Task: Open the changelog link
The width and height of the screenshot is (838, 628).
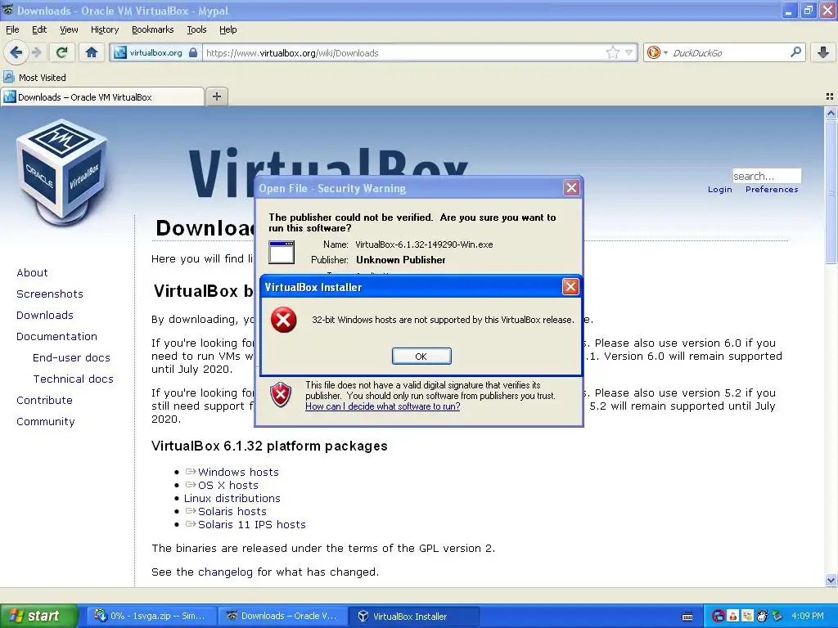Action: 225,572
